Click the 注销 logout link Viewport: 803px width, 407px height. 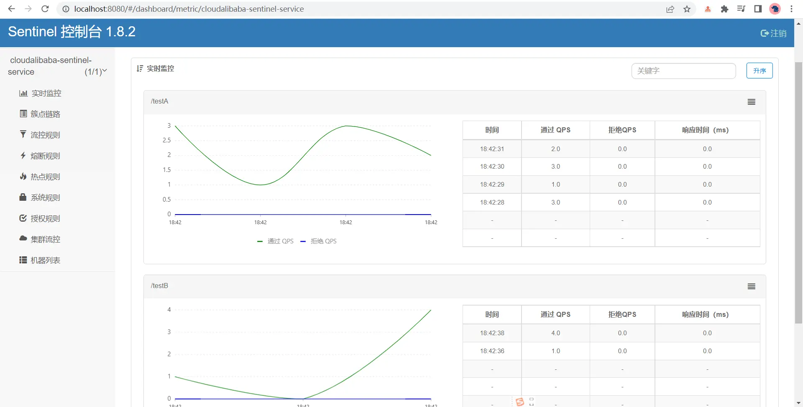778,33
